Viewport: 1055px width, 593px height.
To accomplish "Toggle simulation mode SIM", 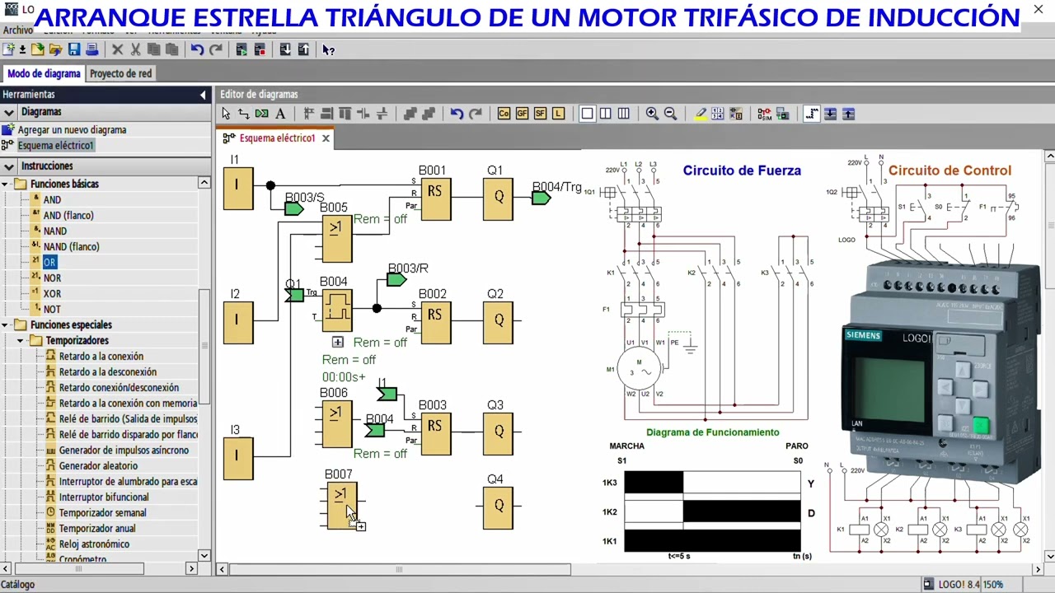I will tap(764, 114).
